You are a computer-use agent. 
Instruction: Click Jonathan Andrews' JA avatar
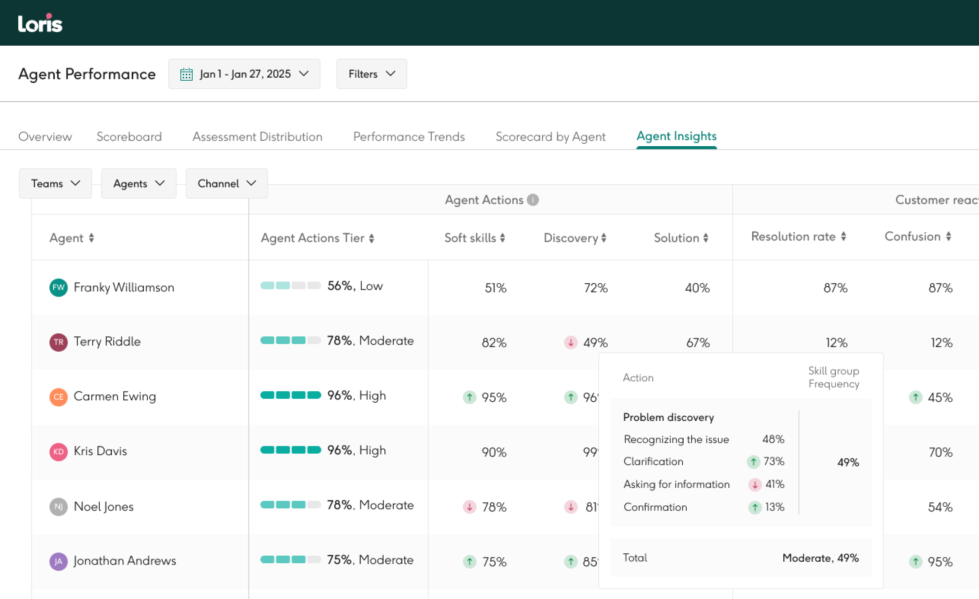[x=58, y=561]
